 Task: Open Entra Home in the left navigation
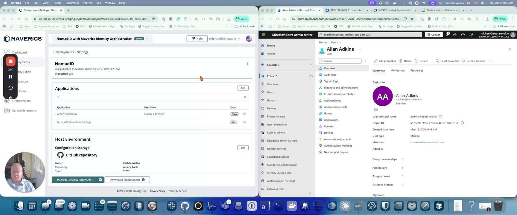pos(271,46)
